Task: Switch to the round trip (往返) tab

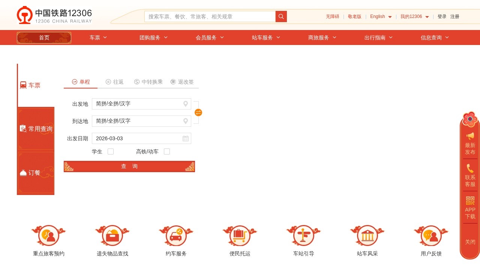Action: [115, 82]
